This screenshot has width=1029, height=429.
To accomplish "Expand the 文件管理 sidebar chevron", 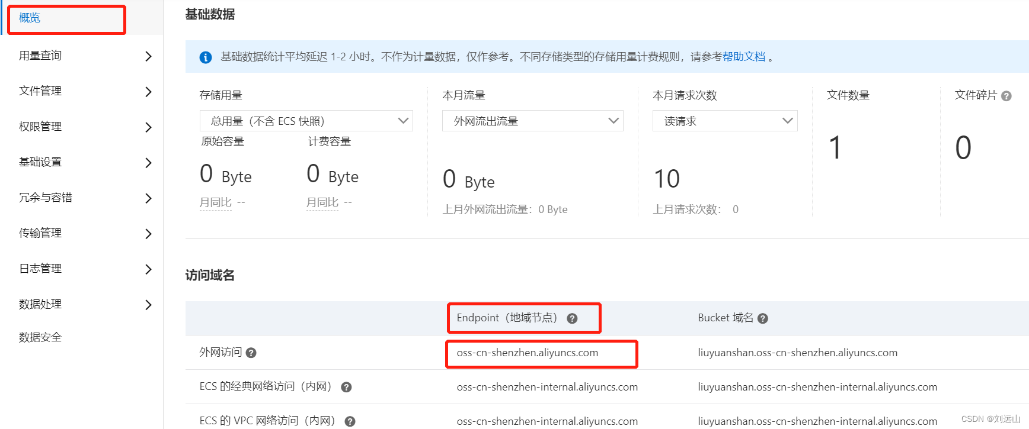I will pyautogui.click(x=148, y=92).
